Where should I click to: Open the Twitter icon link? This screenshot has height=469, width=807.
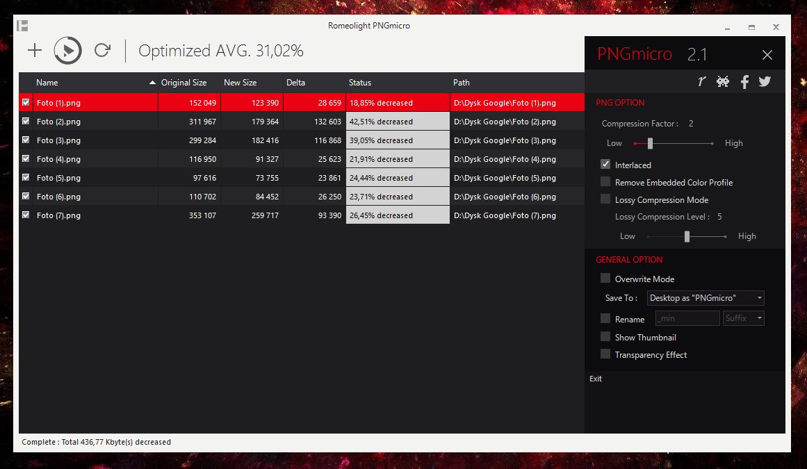click(x=765, y=81)
